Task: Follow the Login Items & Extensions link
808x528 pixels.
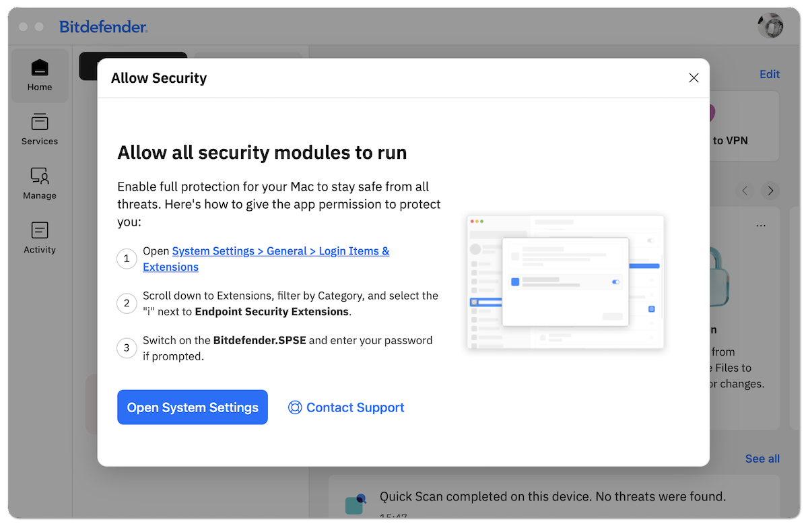Action: click(281, 251)
